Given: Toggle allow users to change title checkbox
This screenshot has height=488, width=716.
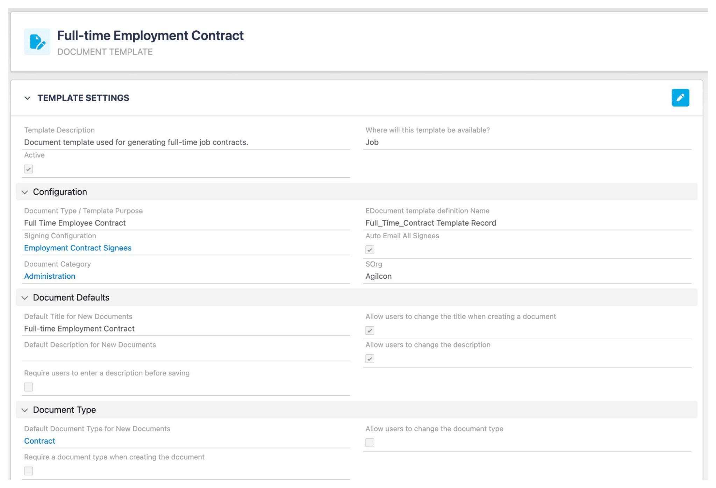Looking at the screenshot, I should coord(370,330).
